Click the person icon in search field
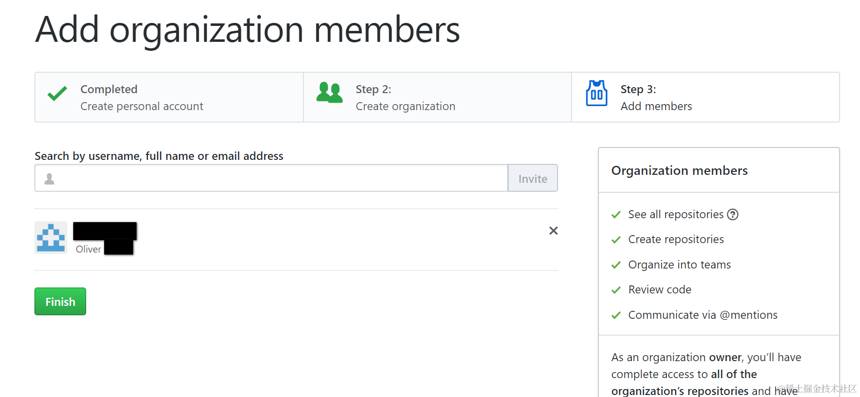Viewport: 860px width, 397px height. click(49, 179)
